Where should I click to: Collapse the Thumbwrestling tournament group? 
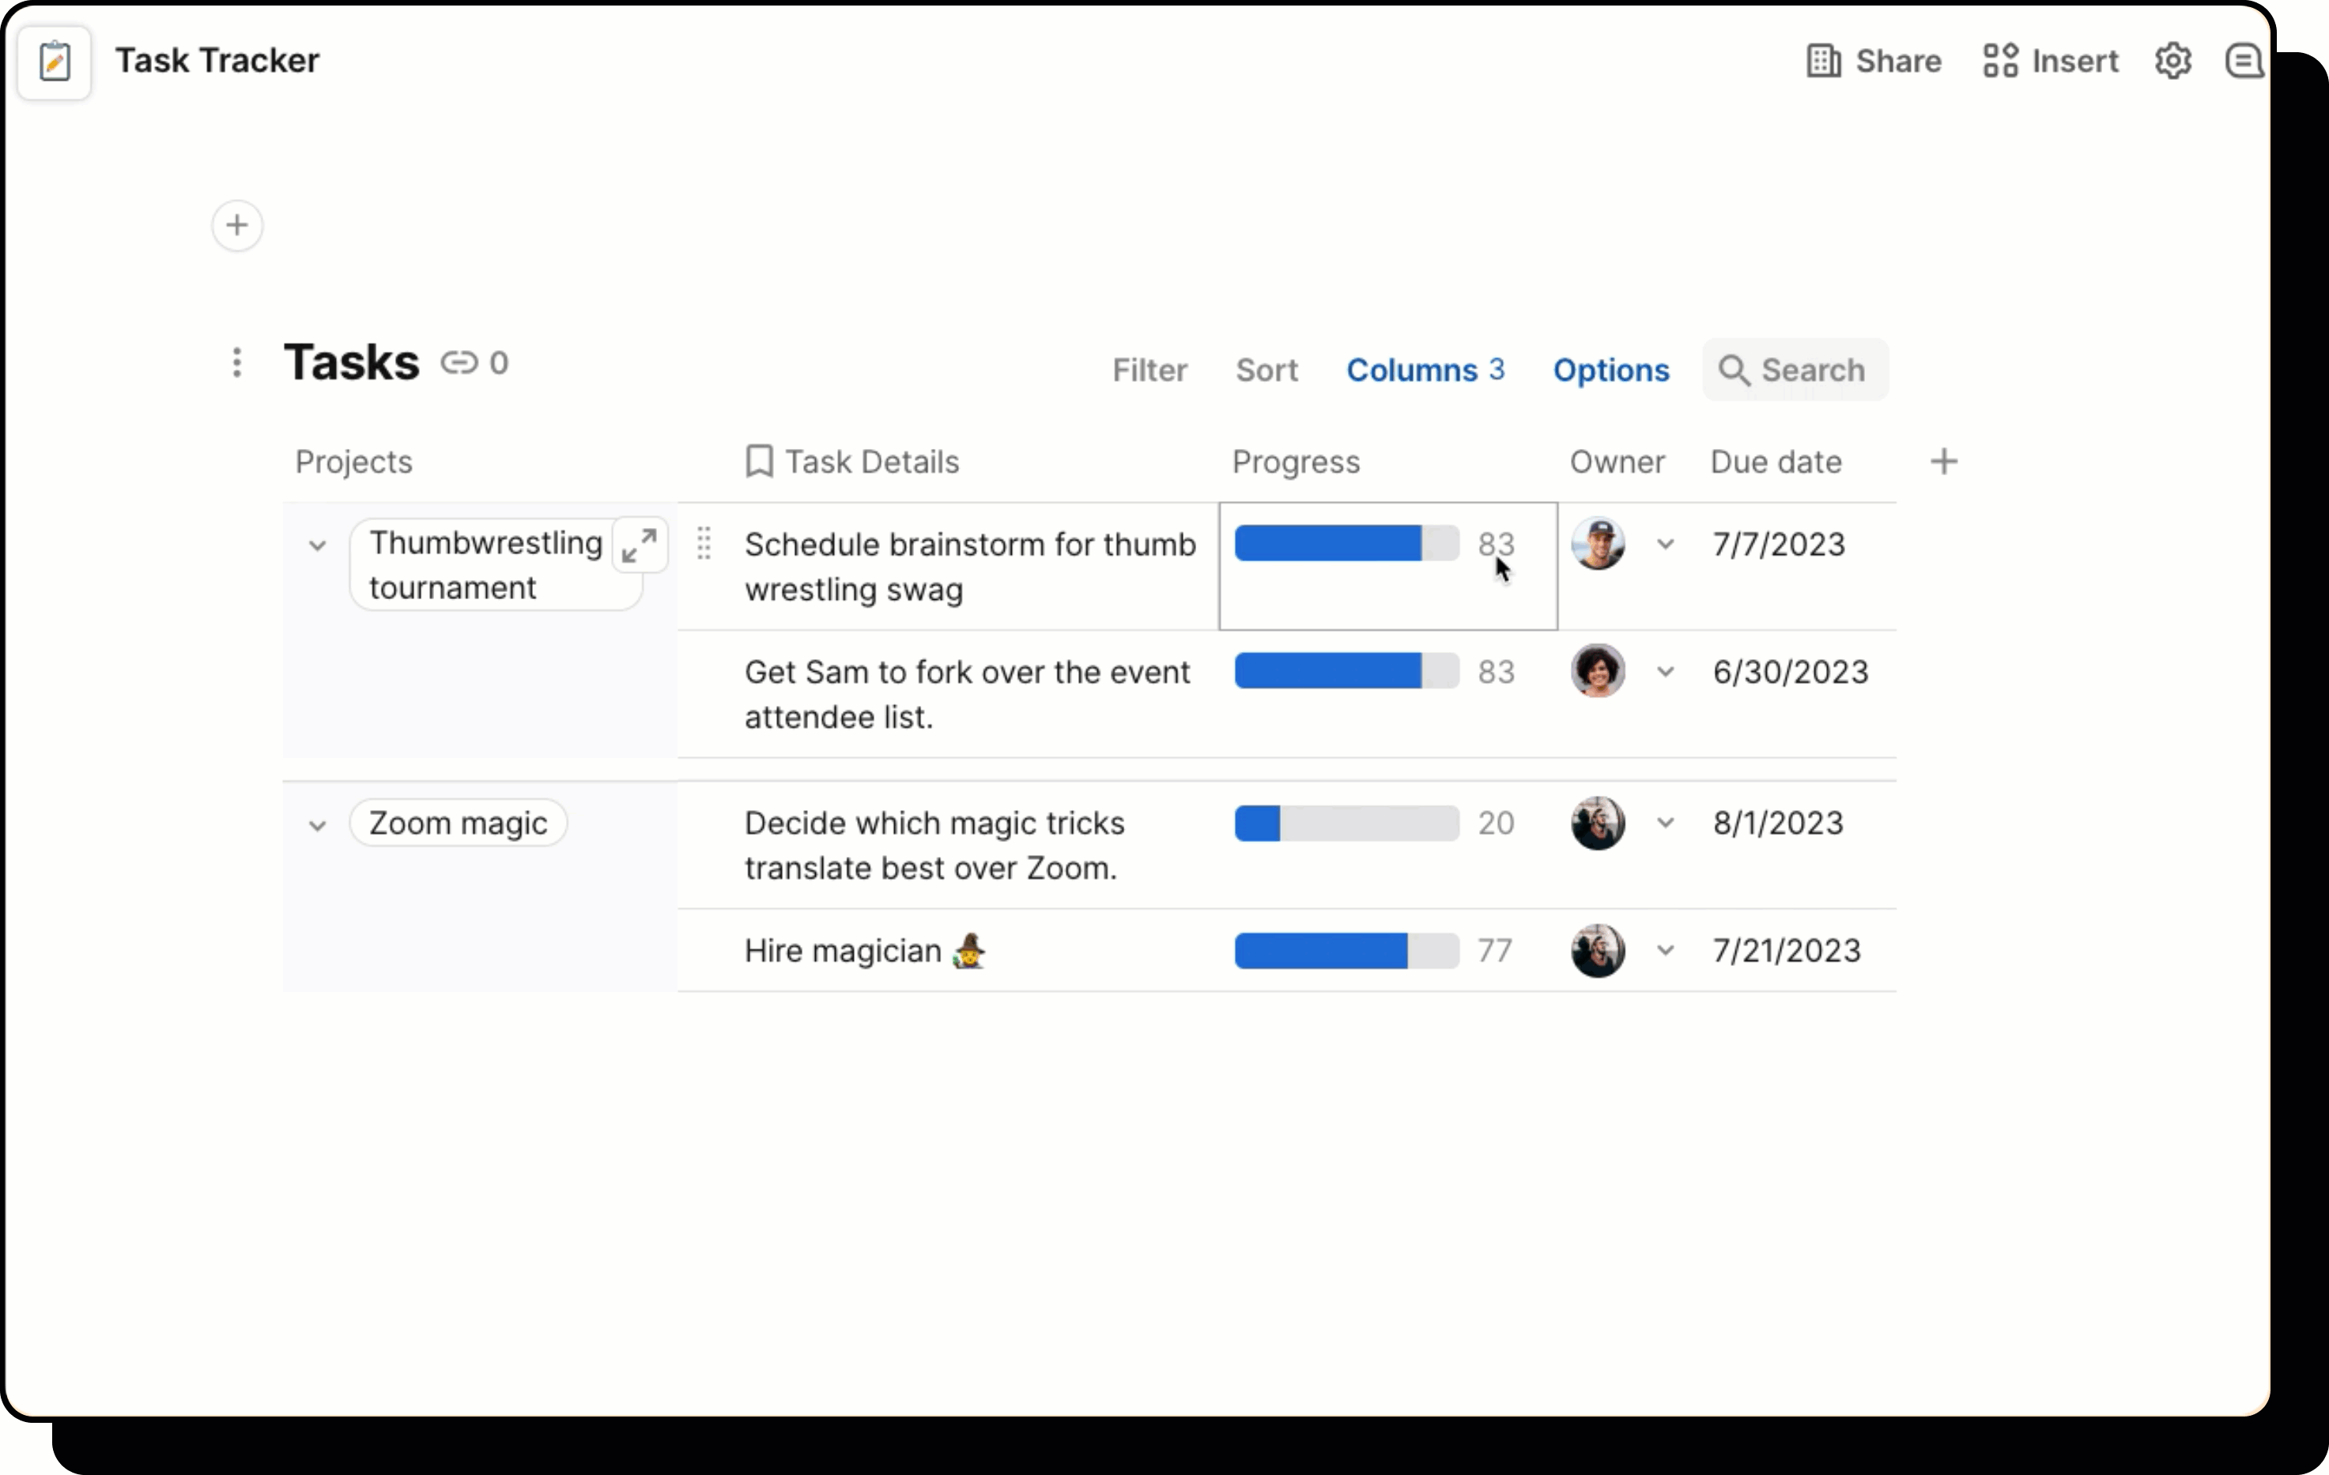tap(319, 545)
